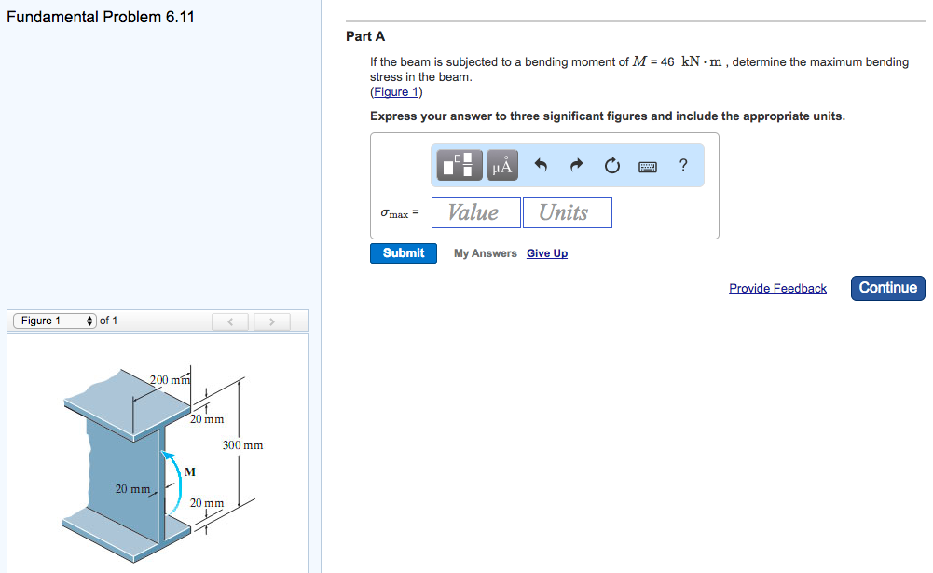Open the templates fraction tool icon
This screenshot has height=573, width=933.
pos(460,165)
